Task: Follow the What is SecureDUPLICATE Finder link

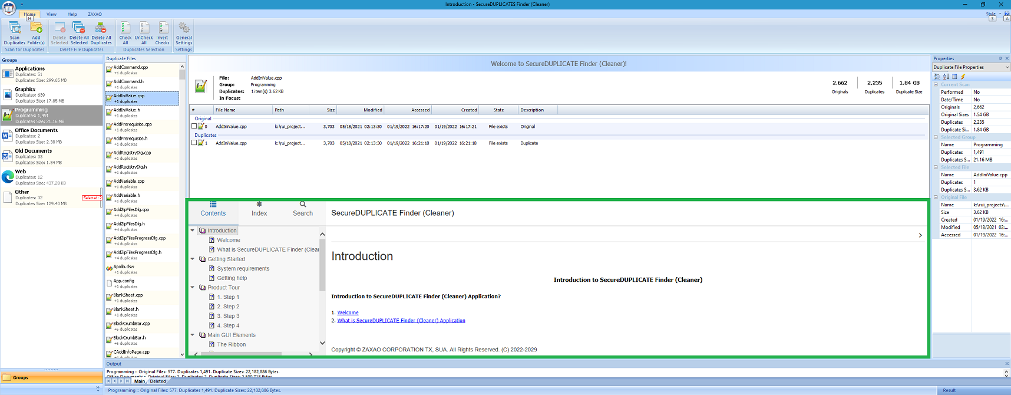Action: [x=401, y=321]
